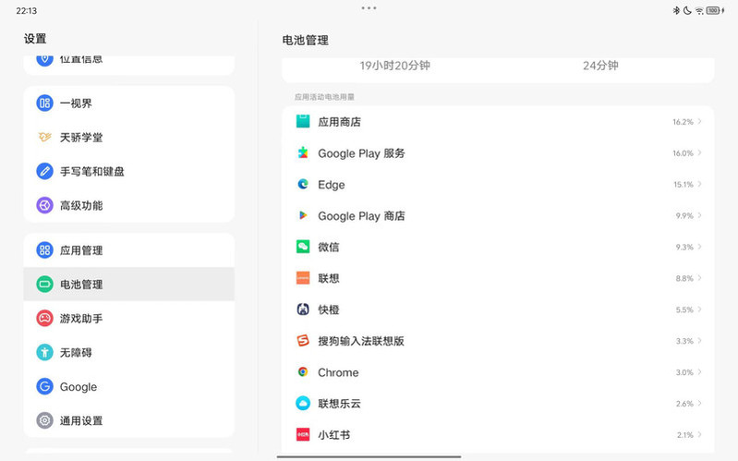The image size is (738, 461).
Task: Tap the red 游戏助手 gamepad icon
Action: point(44,319)
